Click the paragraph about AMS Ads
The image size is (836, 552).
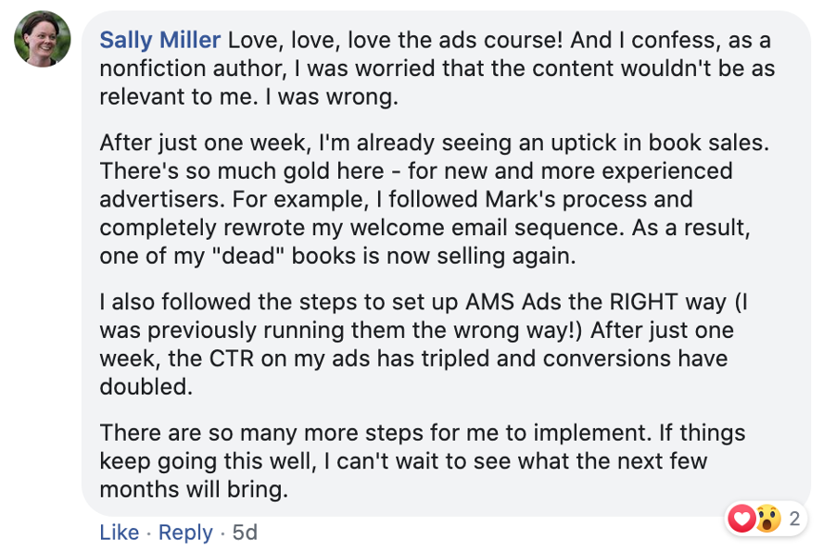tap(424, 345)
